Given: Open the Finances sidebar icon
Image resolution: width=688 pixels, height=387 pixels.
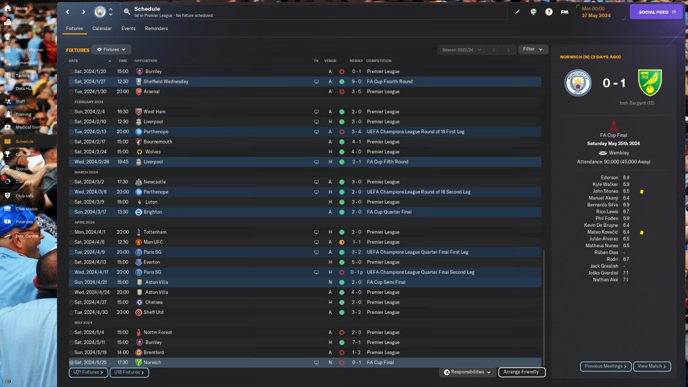Looking at the screenshot, I should (8, 221).
